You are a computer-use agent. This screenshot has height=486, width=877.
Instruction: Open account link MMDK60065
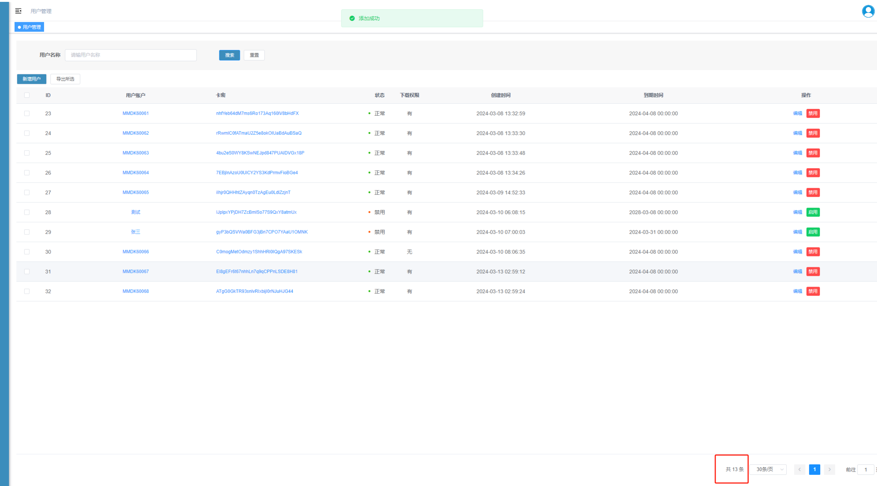pos(136,193)
